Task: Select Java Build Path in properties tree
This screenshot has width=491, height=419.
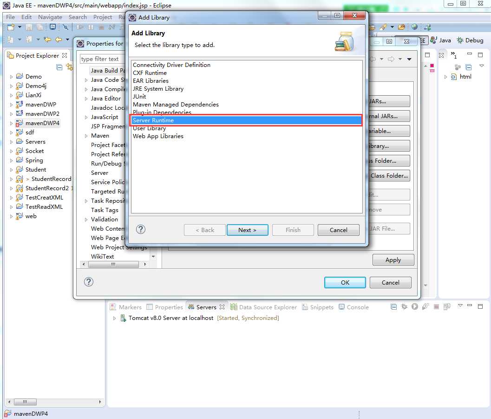Action: click(108, 71)
